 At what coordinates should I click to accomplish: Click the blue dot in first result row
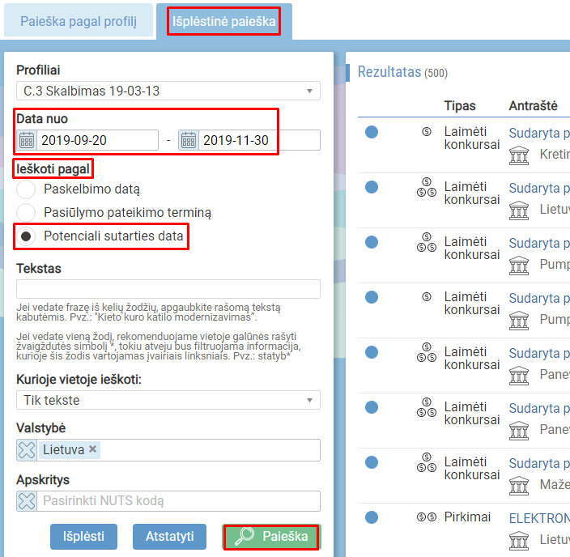click(372, 132)
